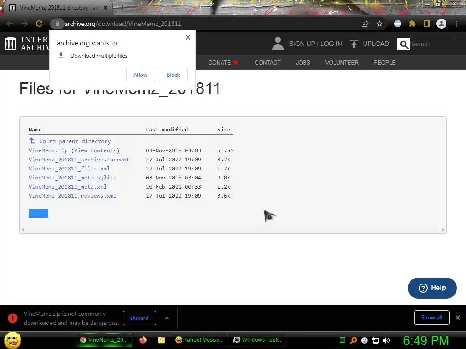Show all downloads
The width and height of the screenshot is (466, 349).
pos(431,318)
